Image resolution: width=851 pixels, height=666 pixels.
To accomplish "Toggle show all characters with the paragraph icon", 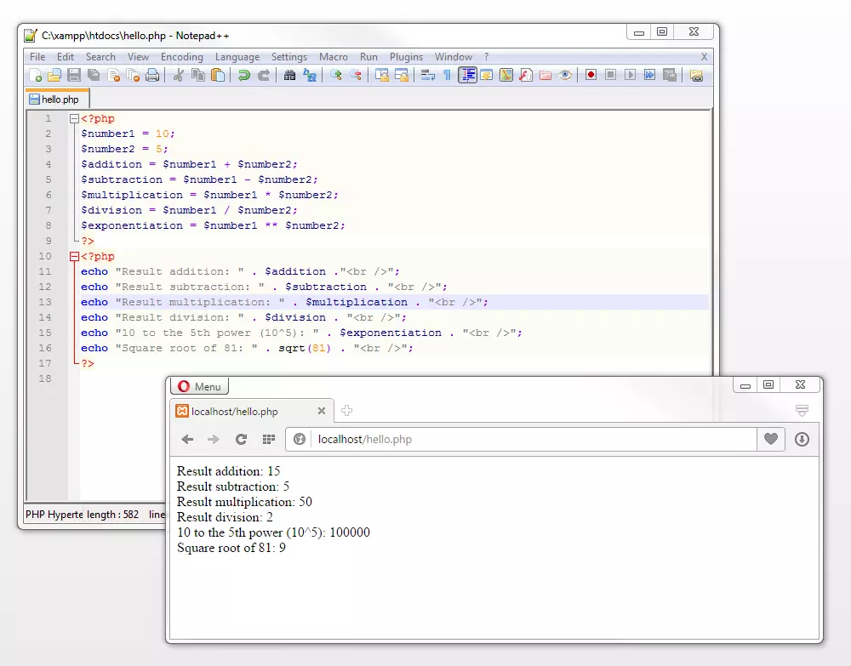I will [x=448, y=75].
